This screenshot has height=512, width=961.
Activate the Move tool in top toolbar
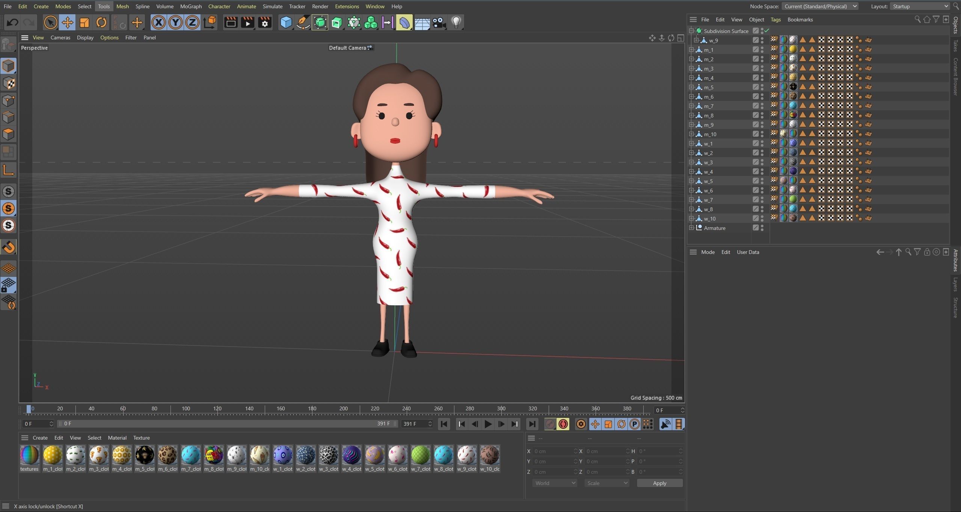68,23
